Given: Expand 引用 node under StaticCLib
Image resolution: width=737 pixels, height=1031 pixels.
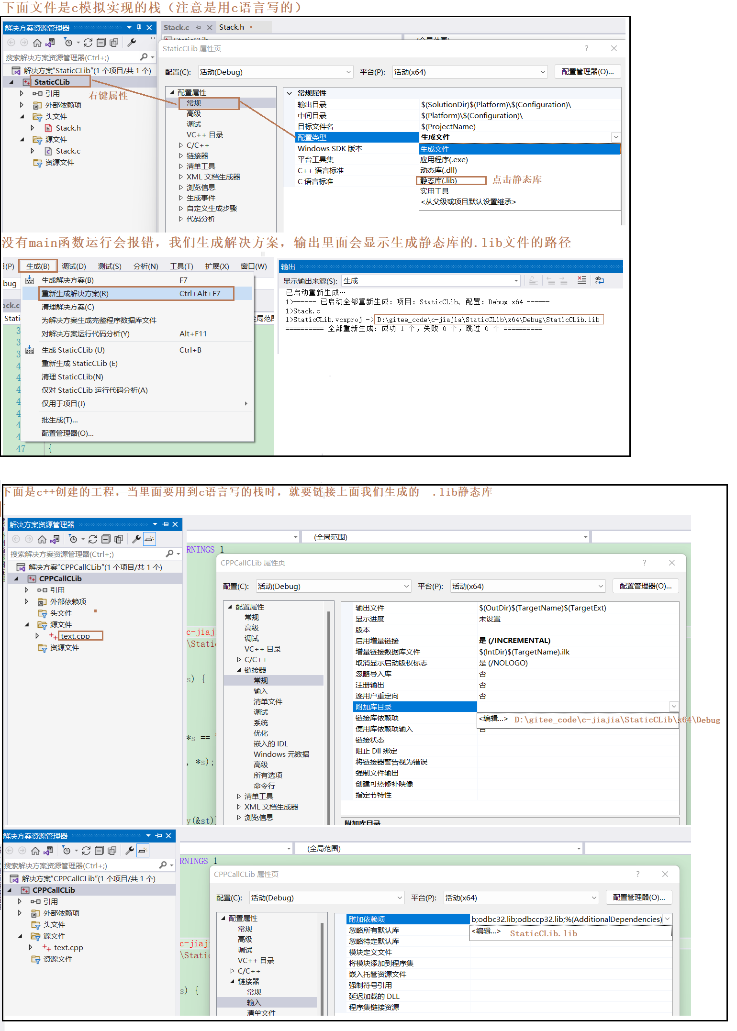Looking at the screenshot, I should pos(22,93).
